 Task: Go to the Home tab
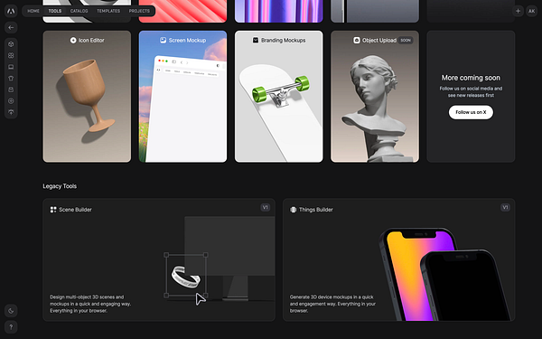tap(33, 11)
